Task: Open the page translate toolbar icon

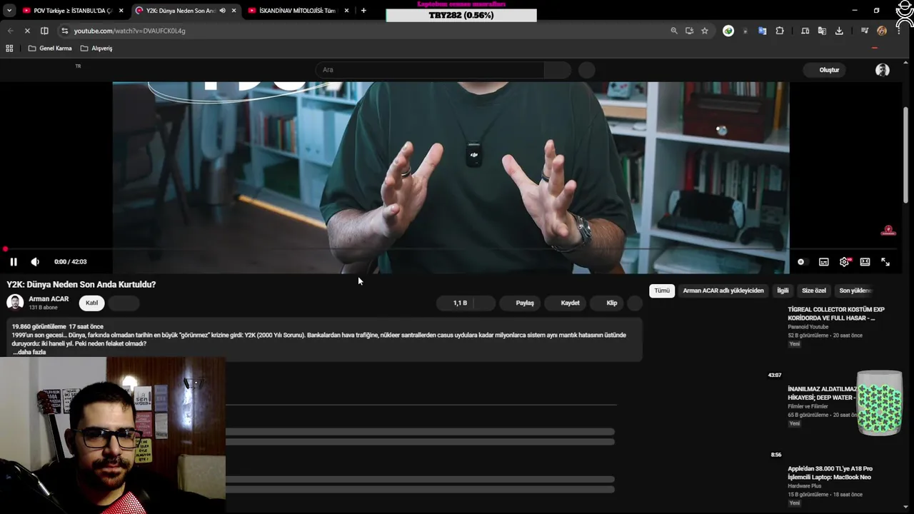Action: 822,31
